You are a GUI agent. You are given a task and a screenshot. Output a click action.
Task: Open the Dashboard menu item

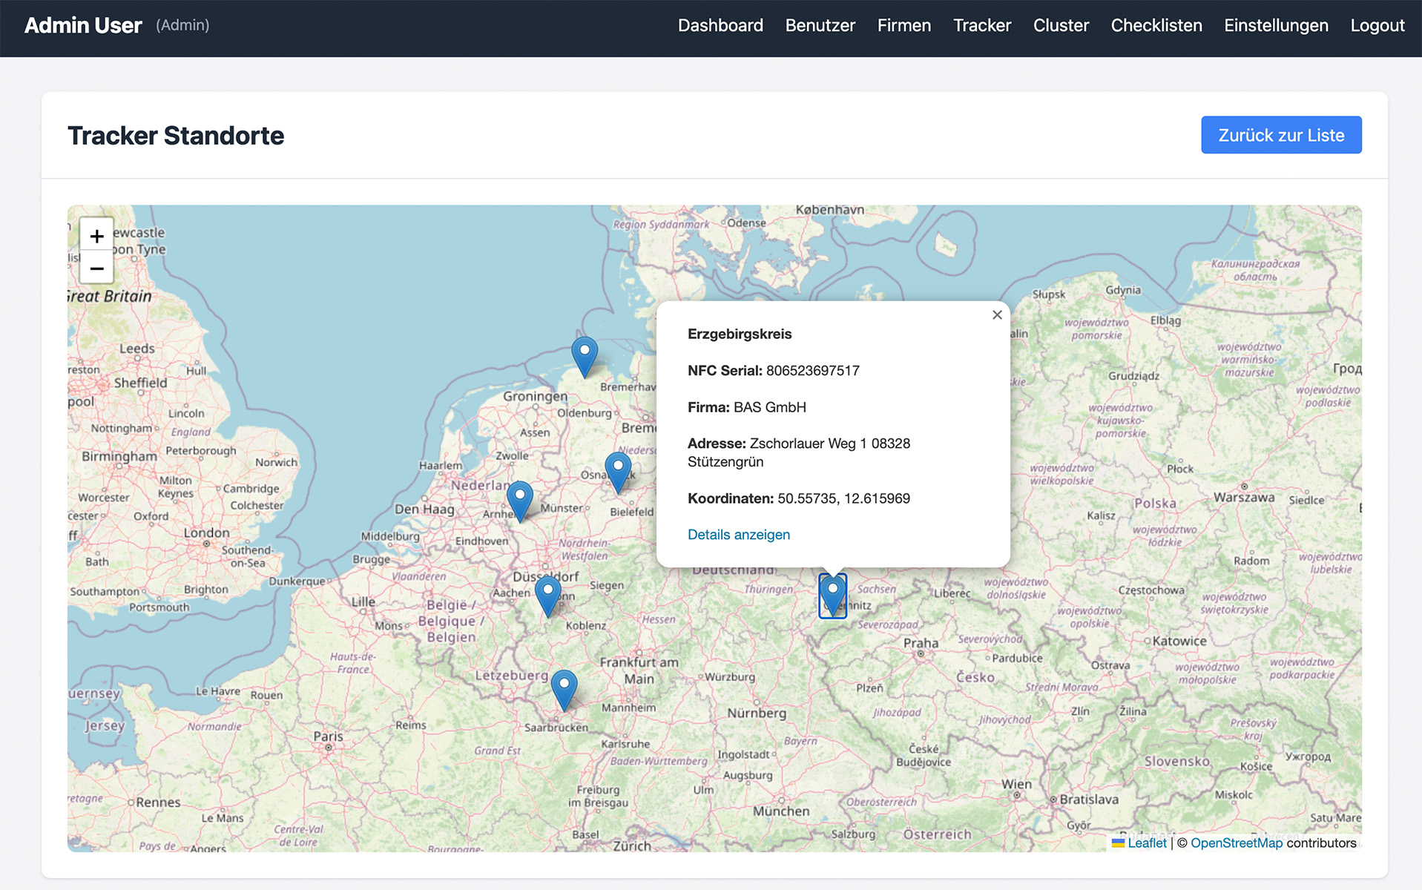(720, 25)
